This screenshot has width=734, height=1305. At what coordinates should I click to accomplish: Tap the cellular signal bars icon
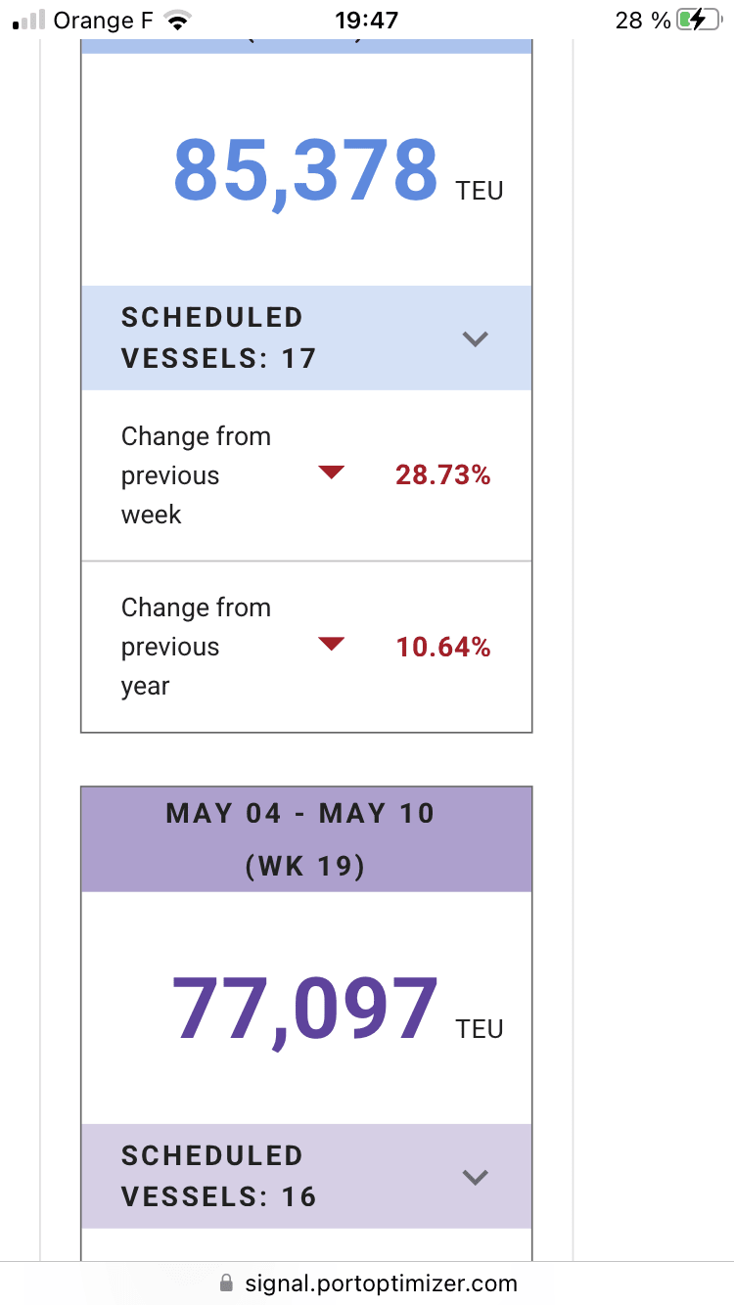pyautogui.click(x=30, y=21)
